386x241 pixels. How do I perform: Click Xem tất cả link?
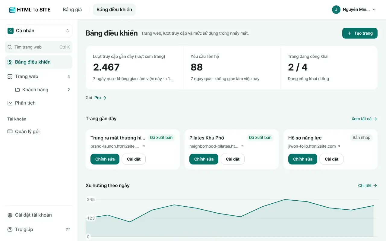364,119
